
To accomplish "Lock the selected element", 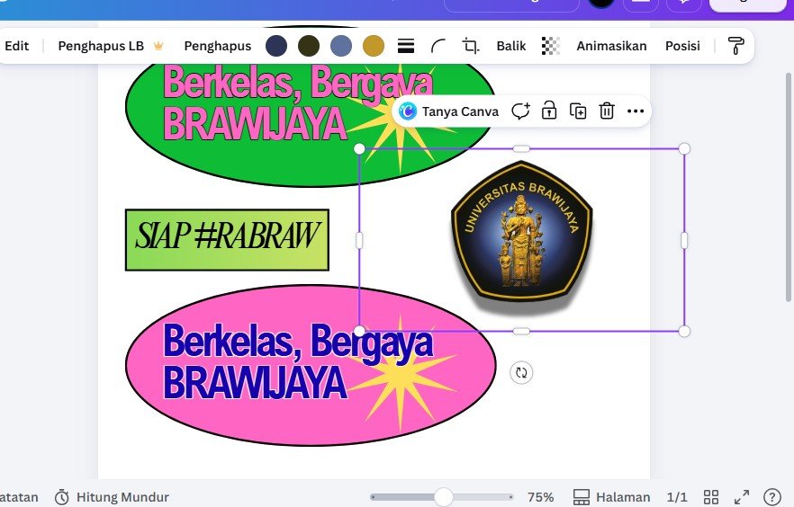I will (x=549, y=111).
